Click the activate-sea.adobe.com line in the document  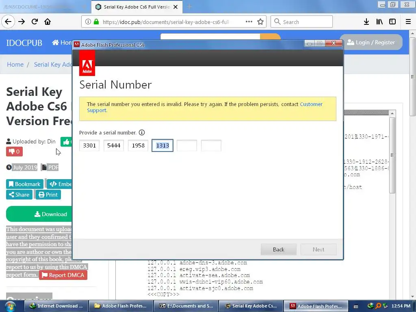199,275
